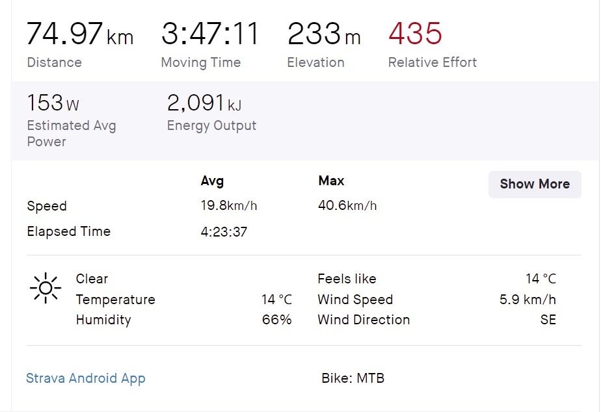
Task: Expand stats with Show More button
Action: point(535,184)
